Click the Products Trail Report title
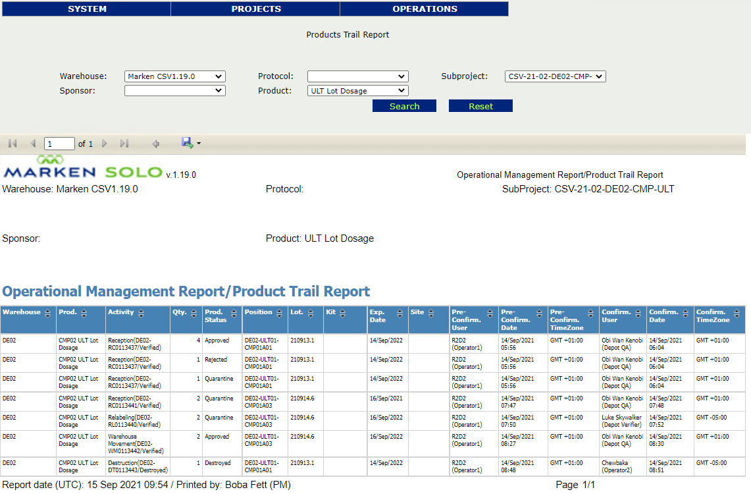This screenshot has width=751, height=494. click(348, 34)
